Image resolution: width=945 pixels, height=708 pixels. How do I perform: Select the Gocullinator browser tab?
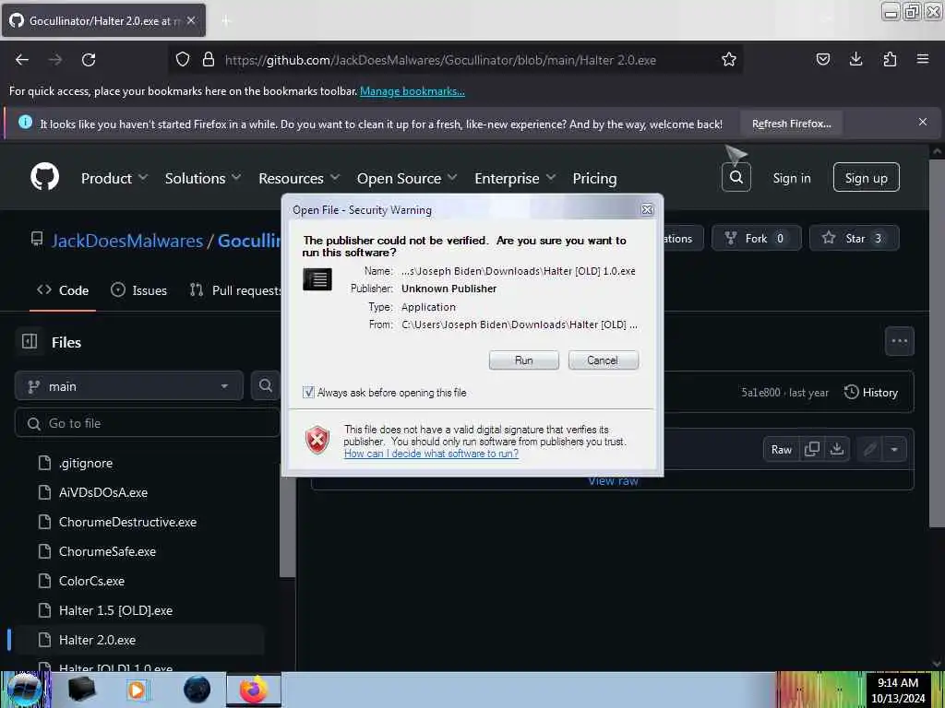coord(103,20)
